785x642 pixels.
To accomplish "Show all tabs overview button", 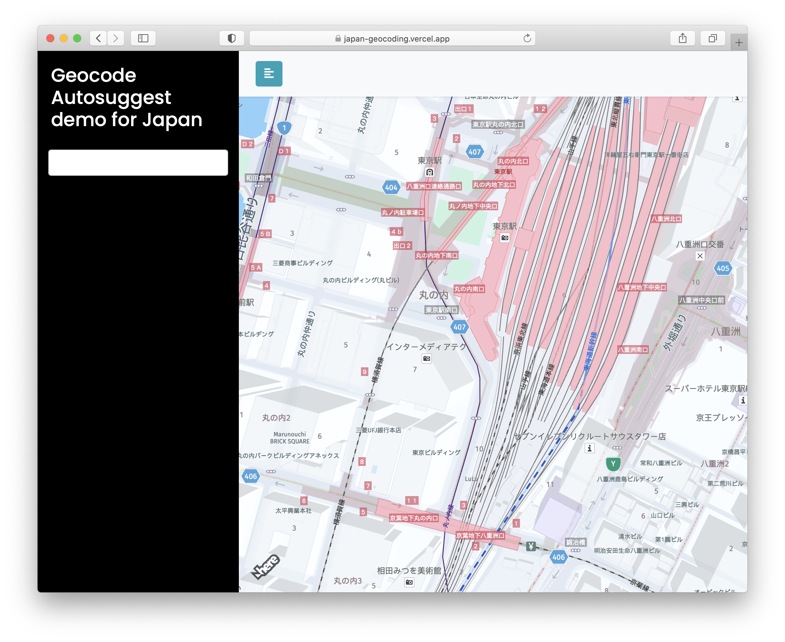I will (x=713, y=38).
